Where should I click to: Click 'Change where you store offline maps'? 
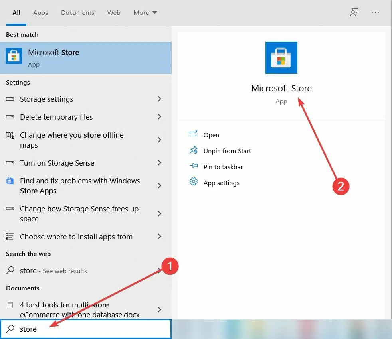tap(72, 140)
